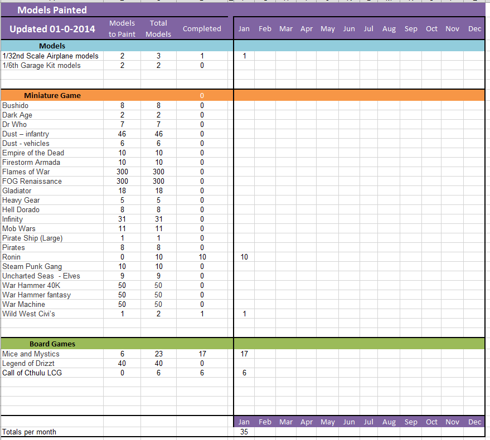Click the 'Jan' header in the top month row

tap(244, 29)
